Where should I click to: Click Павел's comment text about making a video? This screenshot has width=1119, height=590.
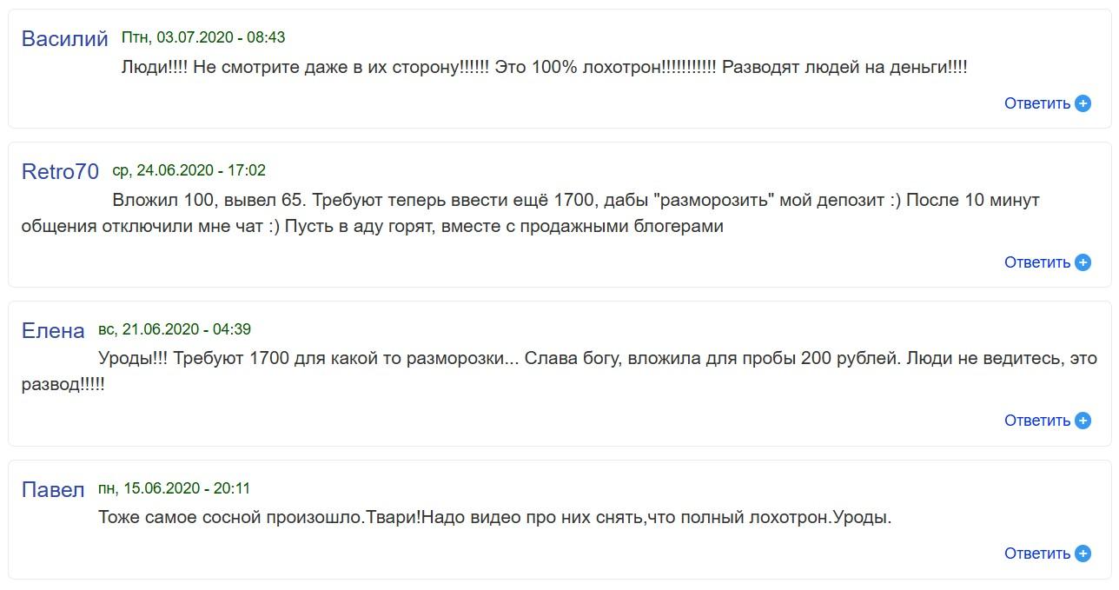[x=495, y=517]
